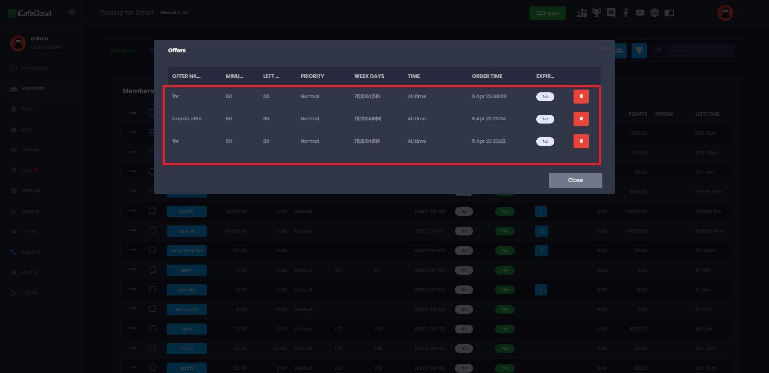Expand the admin avatar dropdown arrow
Image resolution: width=769 pixels, height=373 pixels.
point(739,13)
